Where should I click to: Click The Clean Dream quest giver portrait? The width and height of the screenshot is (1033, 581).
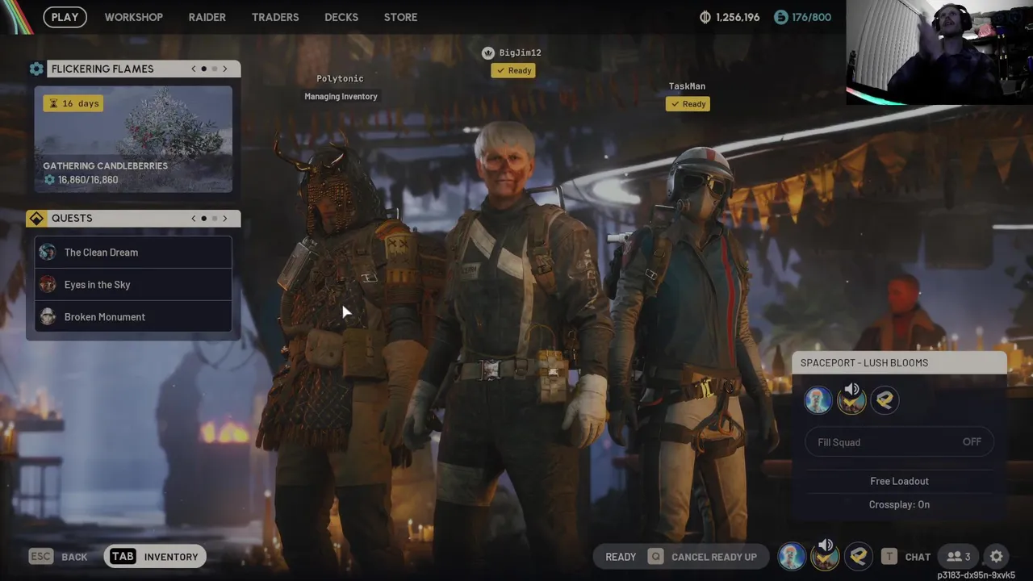pyautogui.click(x=48, y=252)
